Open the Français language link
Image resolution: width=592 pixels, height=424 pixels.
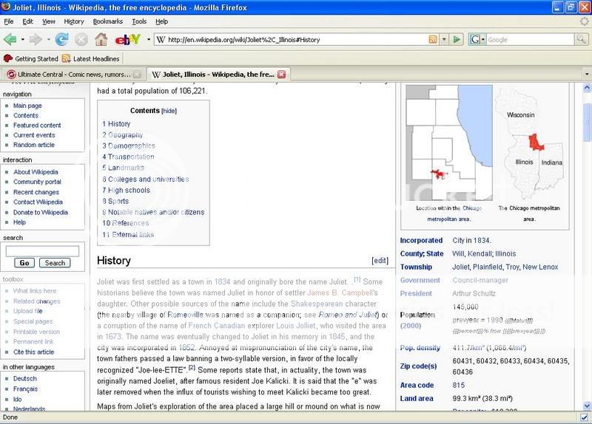click(25, 389)
